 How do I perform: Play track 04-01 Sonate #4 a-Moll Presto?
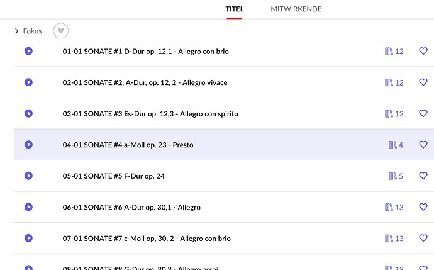coord(28,145)
